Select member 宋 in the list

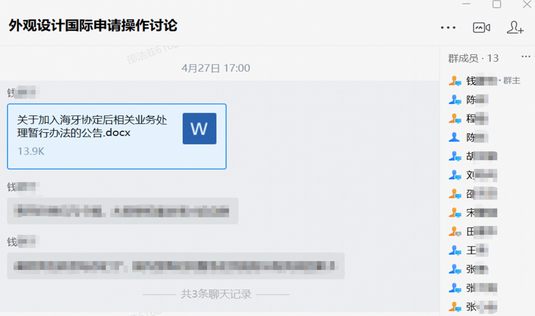pyautogui.click(x=473, y=213)
